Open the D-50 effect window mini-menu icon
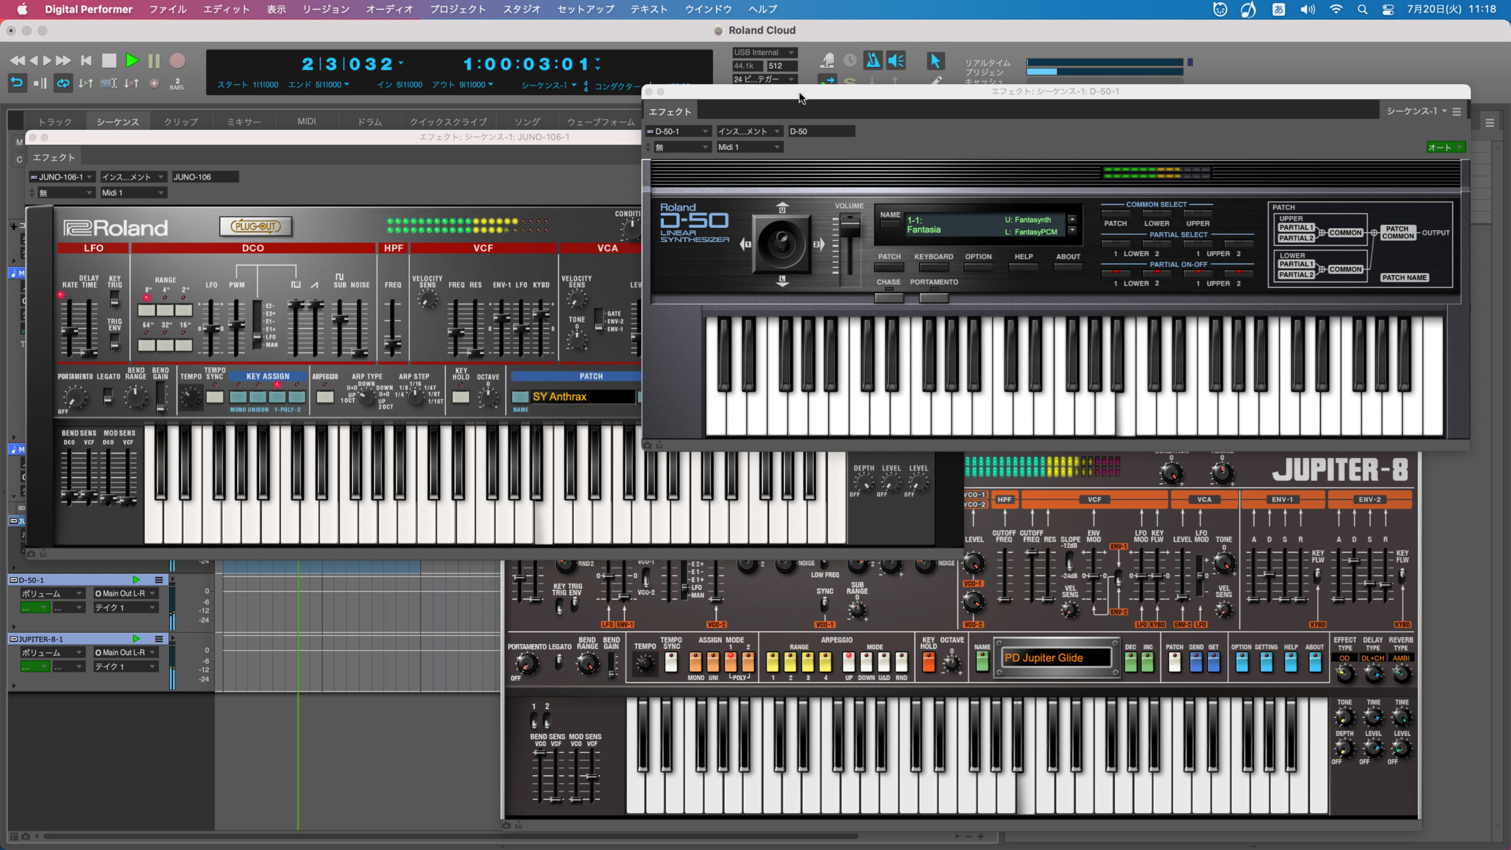This screenshot has height=850, width=1511. tap(1457, 112)
